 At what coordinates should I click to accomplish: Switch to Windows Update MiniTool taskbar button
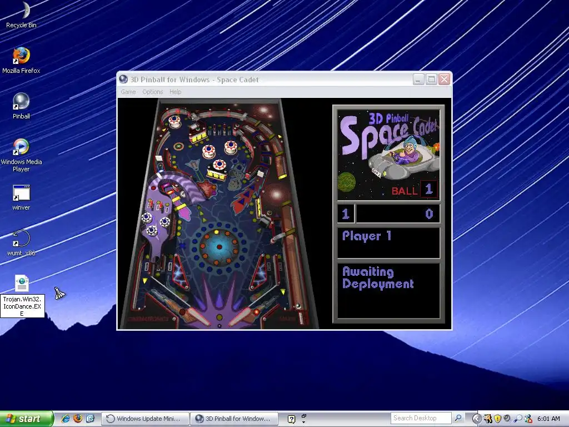click(x=145, y=419)
